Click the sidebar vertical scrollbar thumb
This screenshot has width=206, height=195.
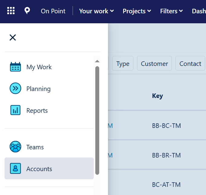pos(97,120)
